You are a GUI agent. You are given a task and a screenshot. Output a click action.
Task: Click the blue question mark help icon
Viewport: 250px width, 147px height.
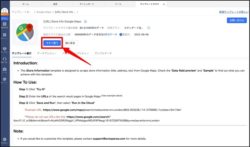pyautogui.click(x=121, y=34)
